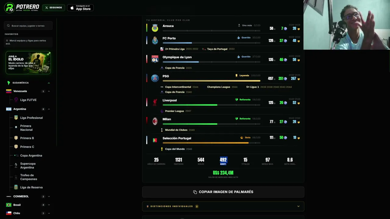Click the Arouca club crest
The width and height of the screenshot is (390, 219).
coord(155,28)
